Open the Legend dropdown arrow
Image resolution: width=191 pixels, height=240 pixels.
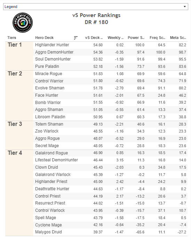(x=185, y=7)
